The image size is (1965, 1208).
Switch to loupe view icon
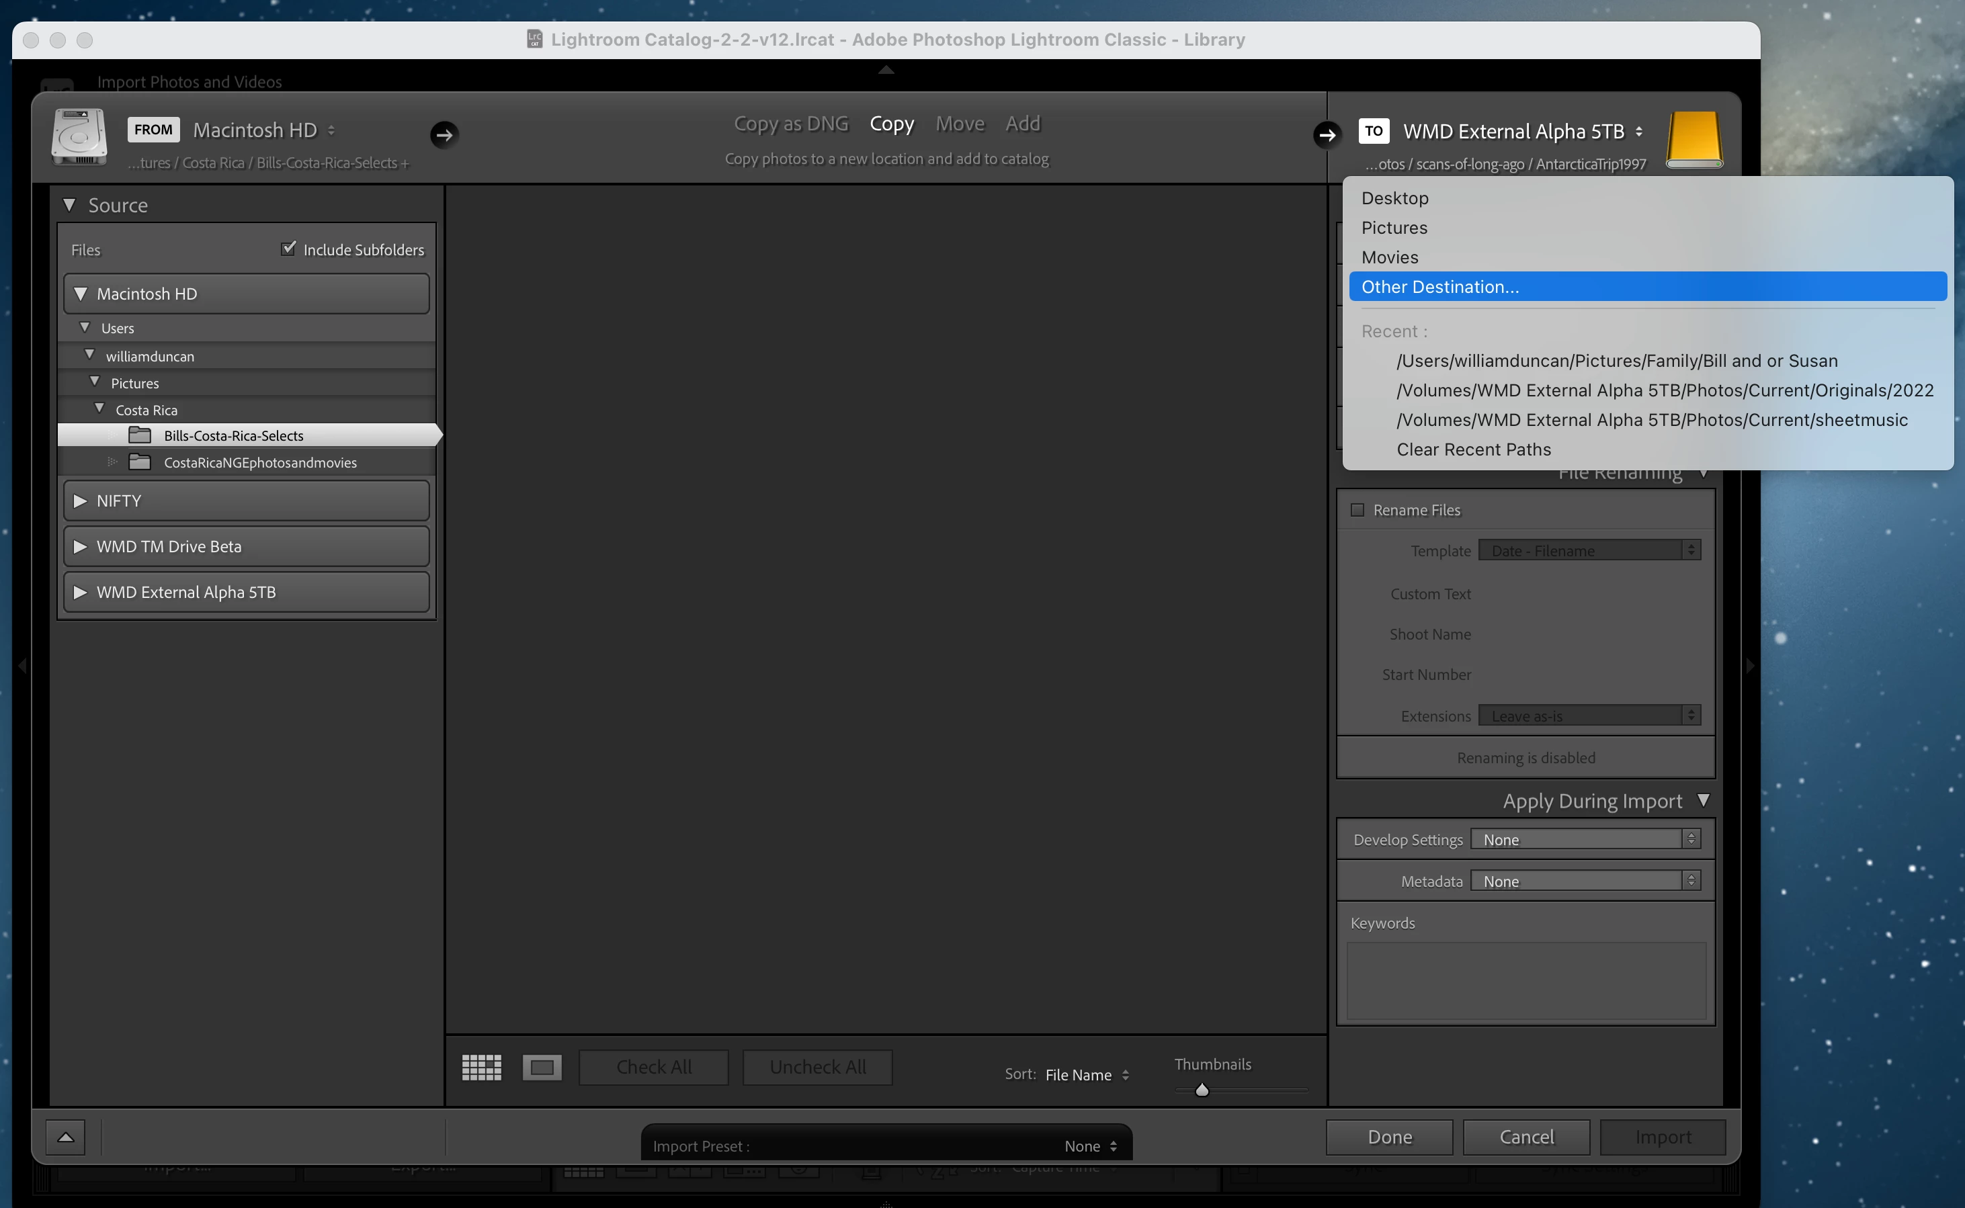(x=542, y=1068)
